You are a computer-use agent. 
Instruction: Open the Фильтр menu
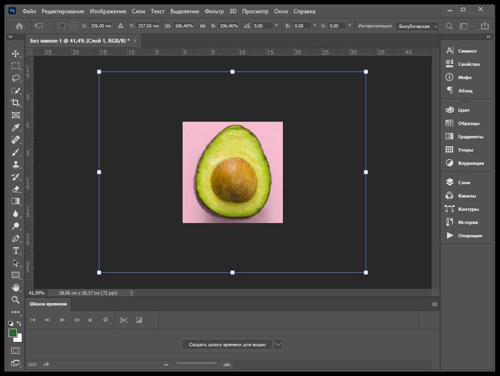pyautogui.click(x=214, y=11)
